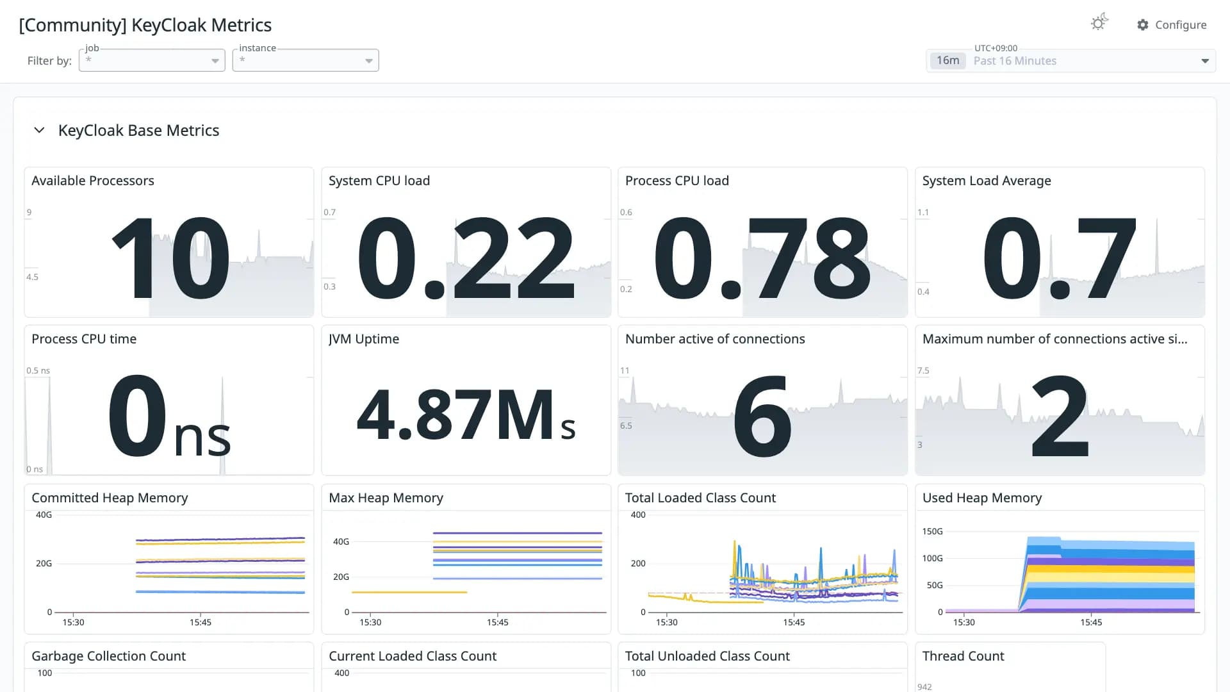Click the Total Loaded Class Count title

[x=700, y=498]
